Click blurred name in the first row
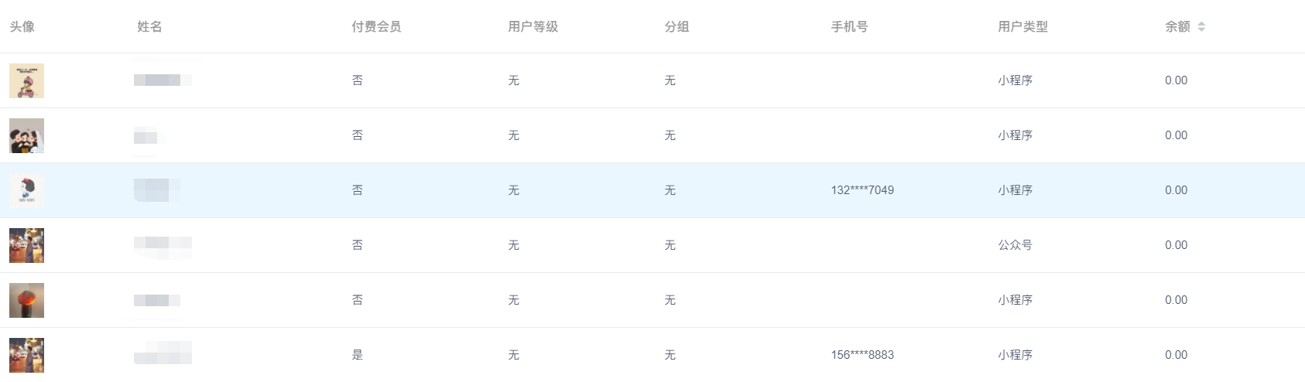The image size is (1305, 382). click(163, 80)
